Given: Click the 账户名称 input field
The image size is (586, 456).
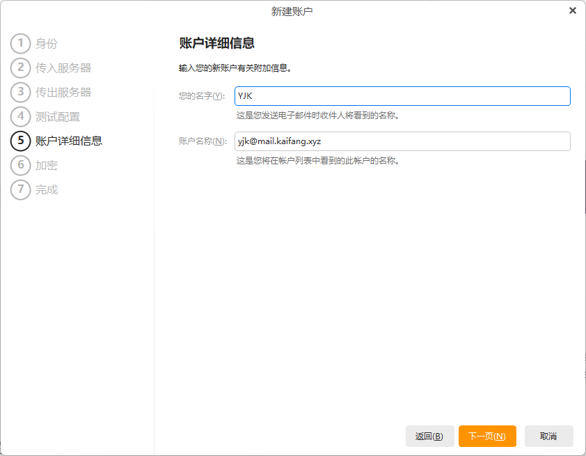Looking at the screenshot, I should 402,141.
